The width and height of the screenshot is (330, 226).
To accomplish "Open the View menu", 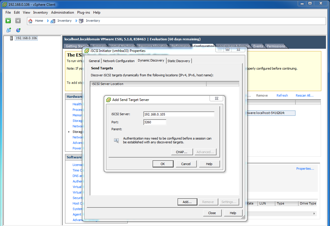I will (26, 12).
